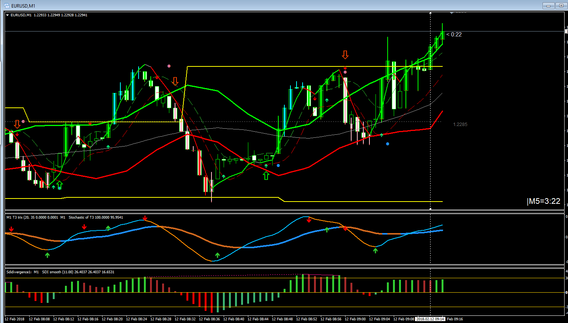The height and width of the screenshot is (323, 568).
Task: Click the highlighted 2018.02.12 09:14 time label
Action: tap(430, 319)
